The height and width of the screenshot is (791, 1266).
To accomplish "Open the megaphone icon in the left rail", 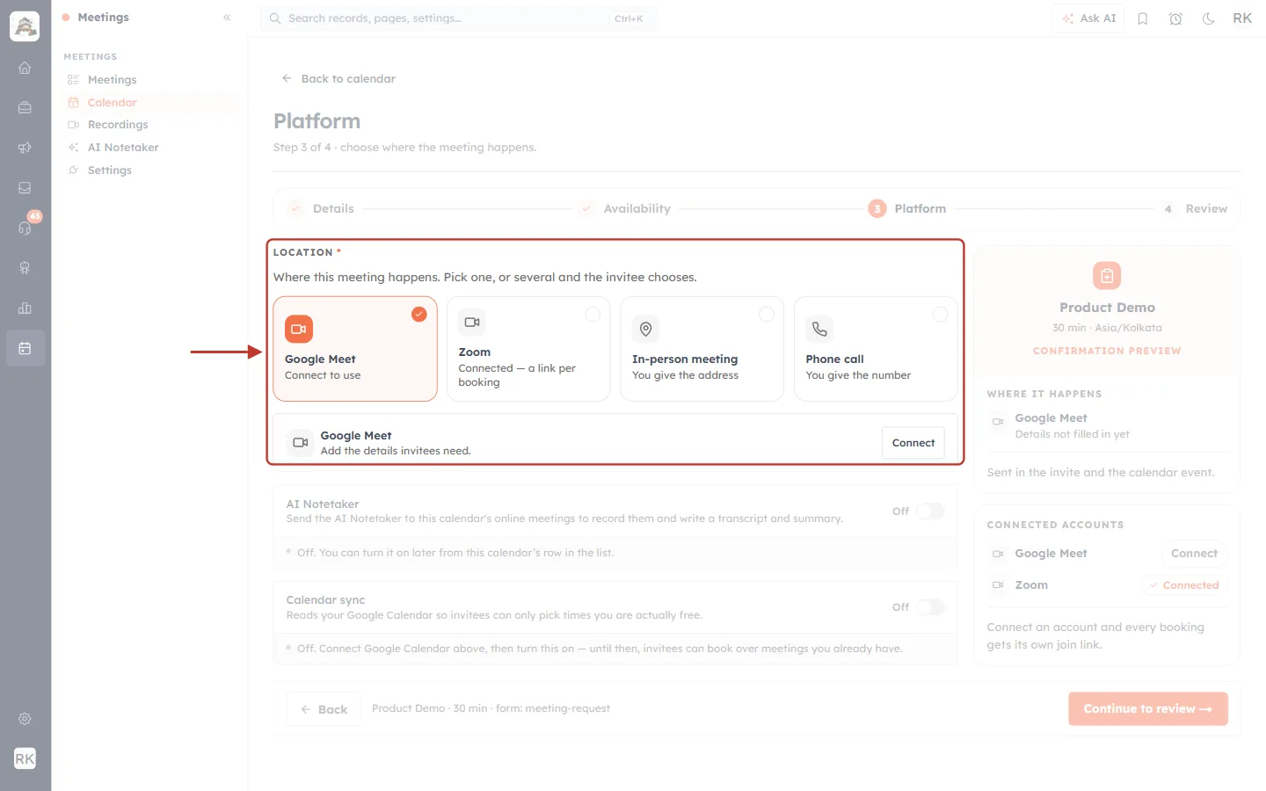I will pos(25,148).
